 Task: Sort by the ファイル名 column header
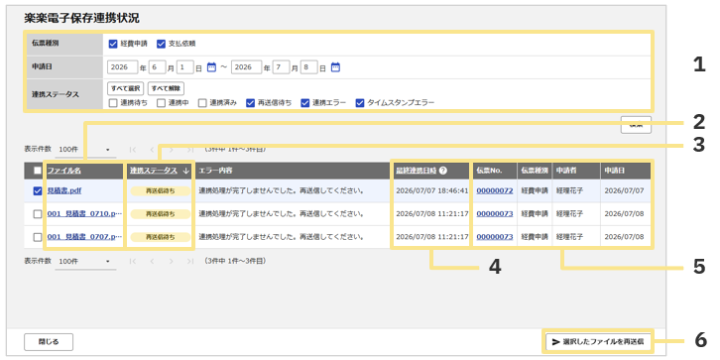pos(63,171)
